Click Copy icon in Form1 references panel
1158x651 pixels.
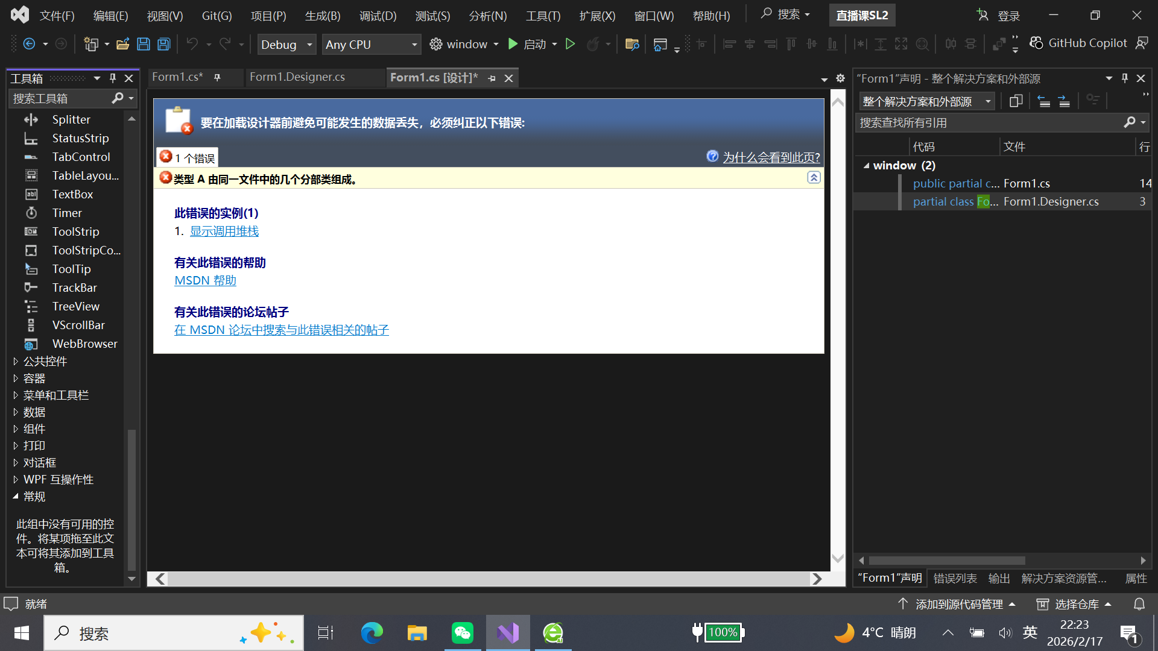click(1016, 101)
